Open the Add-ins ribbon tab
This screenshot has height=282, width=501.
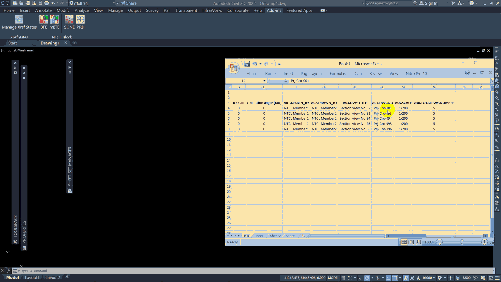point(274,10)
